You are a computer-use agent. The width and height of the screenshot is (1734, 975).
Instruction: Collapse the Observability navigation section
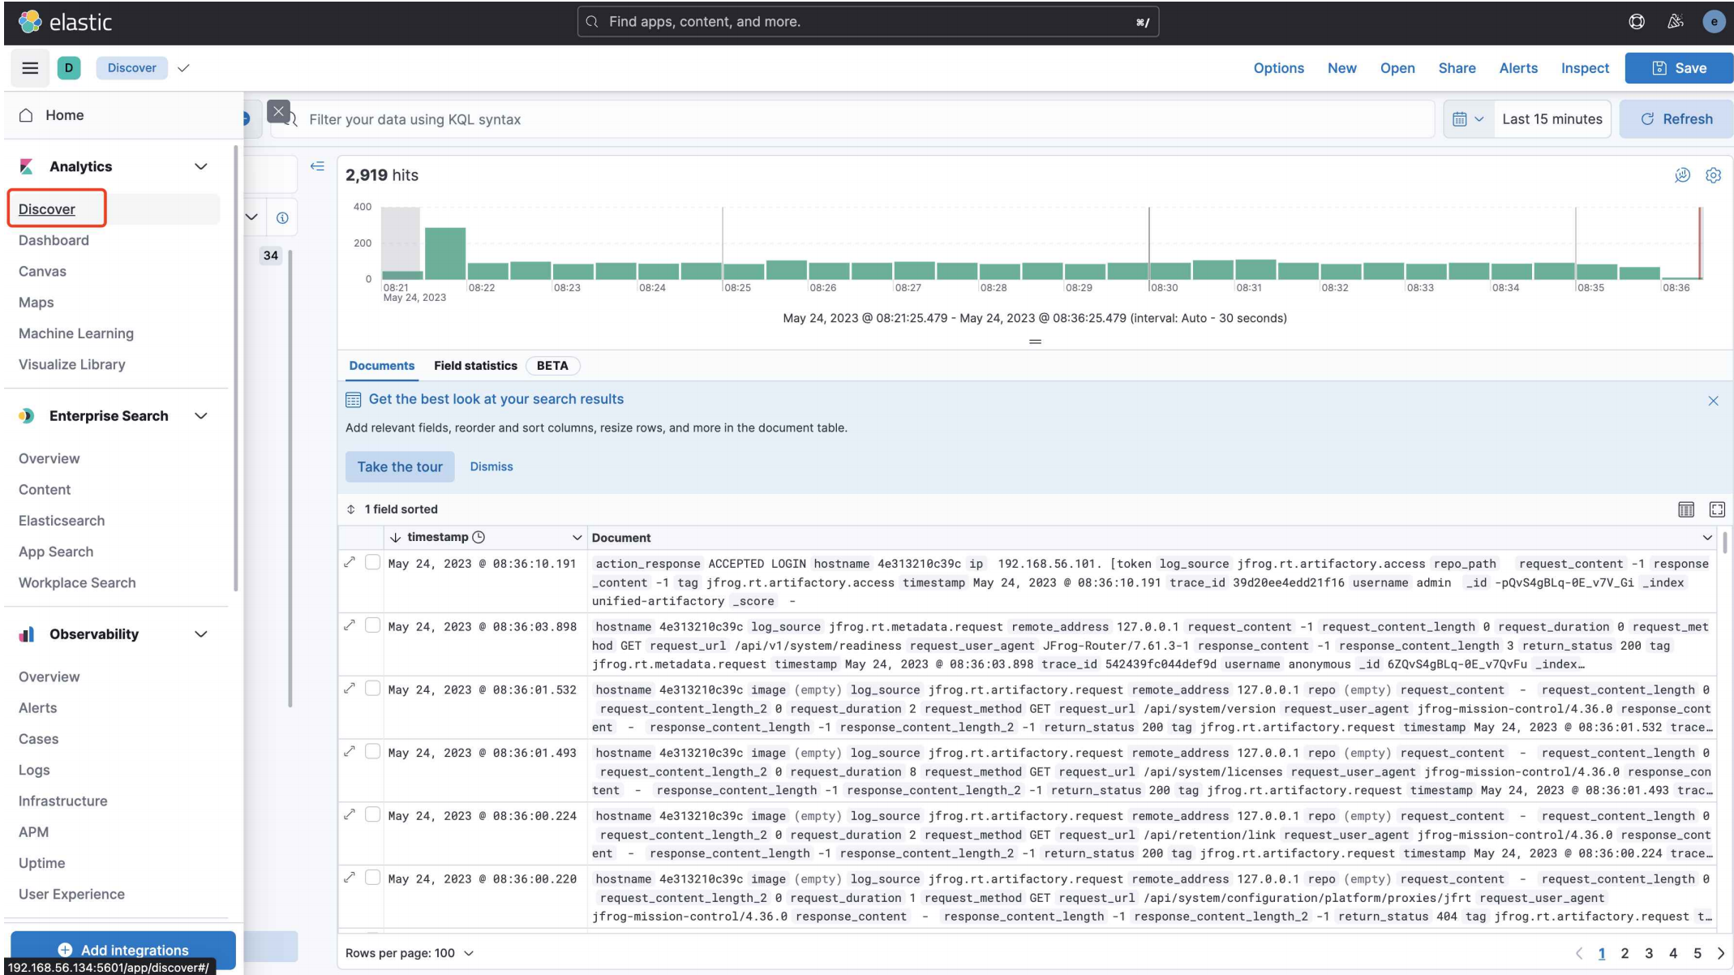click(200, 634)
